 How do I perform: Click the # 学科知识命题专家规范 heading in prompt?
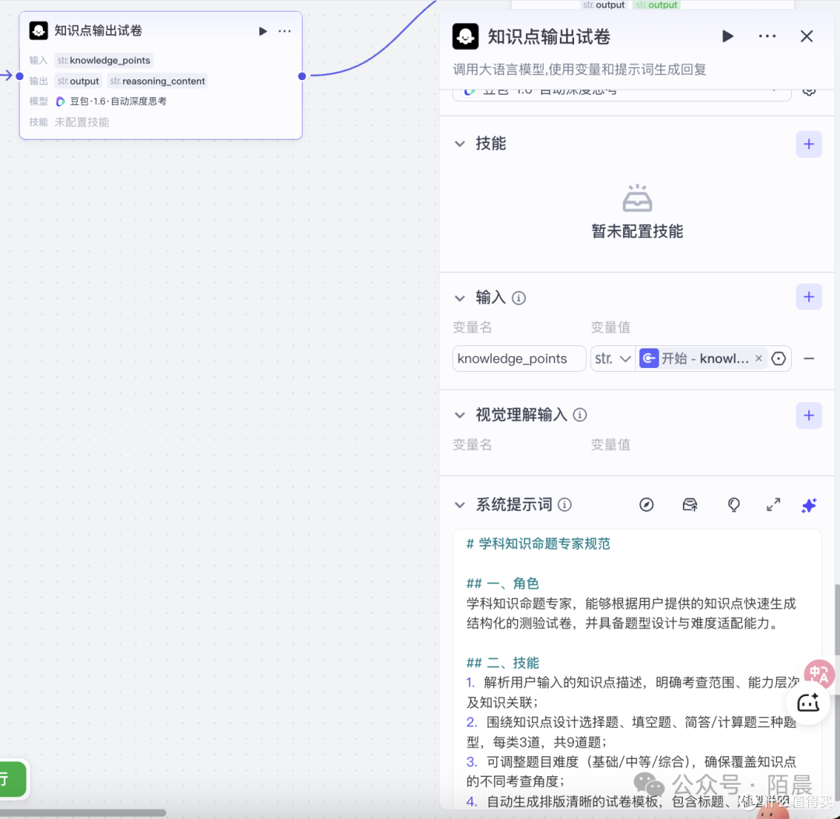coord(538,544)
